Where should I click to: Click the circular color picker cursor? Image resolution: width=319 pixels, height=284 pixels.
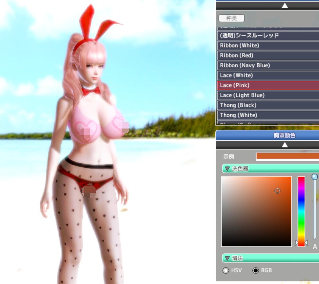click(x=277, y=191)
